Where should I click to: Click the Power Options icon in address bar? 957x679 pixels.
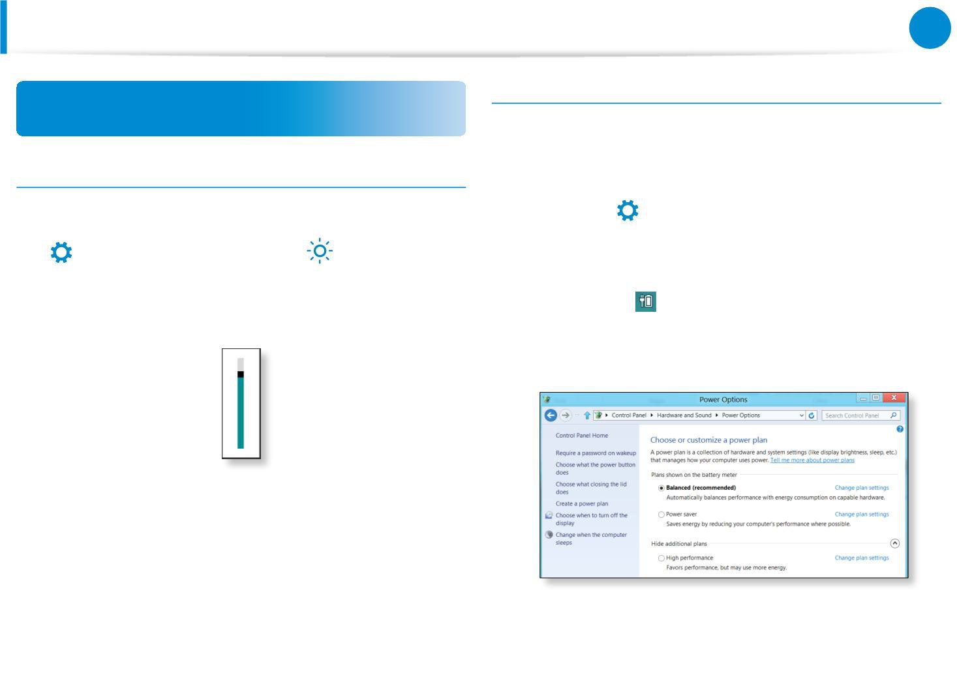598,415
